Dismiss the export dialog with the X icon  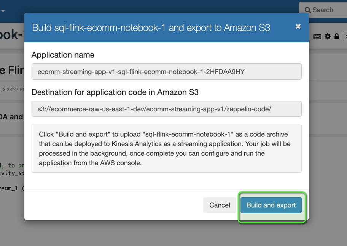click(x=298, y=26)
